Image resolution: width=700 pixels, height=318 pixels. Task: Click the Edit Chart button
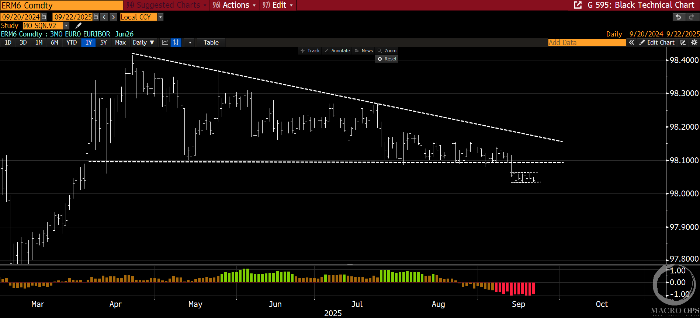pos(657,42)
